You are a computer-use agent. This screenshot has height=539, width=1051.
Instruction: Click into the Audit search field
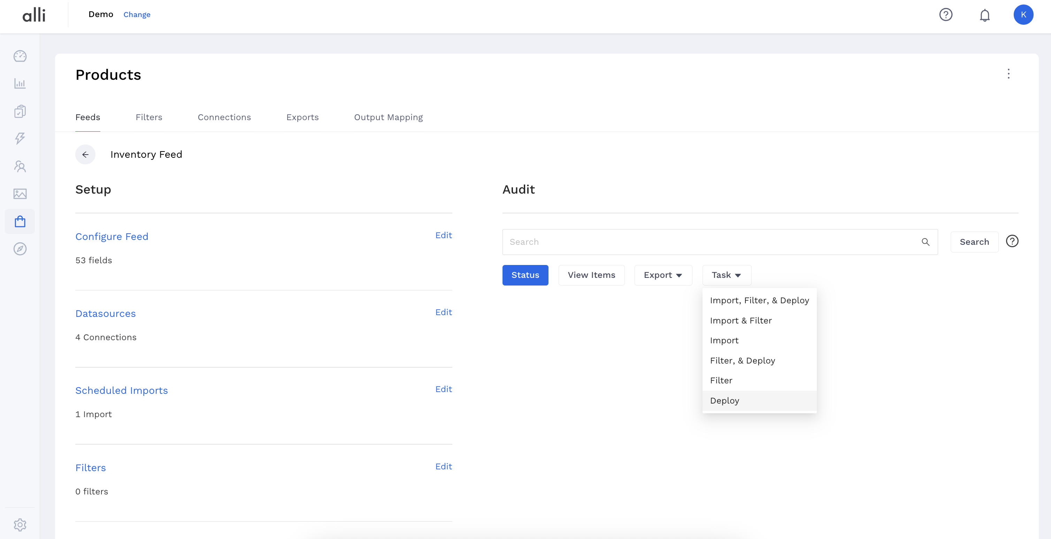click(x=710, y=242)
